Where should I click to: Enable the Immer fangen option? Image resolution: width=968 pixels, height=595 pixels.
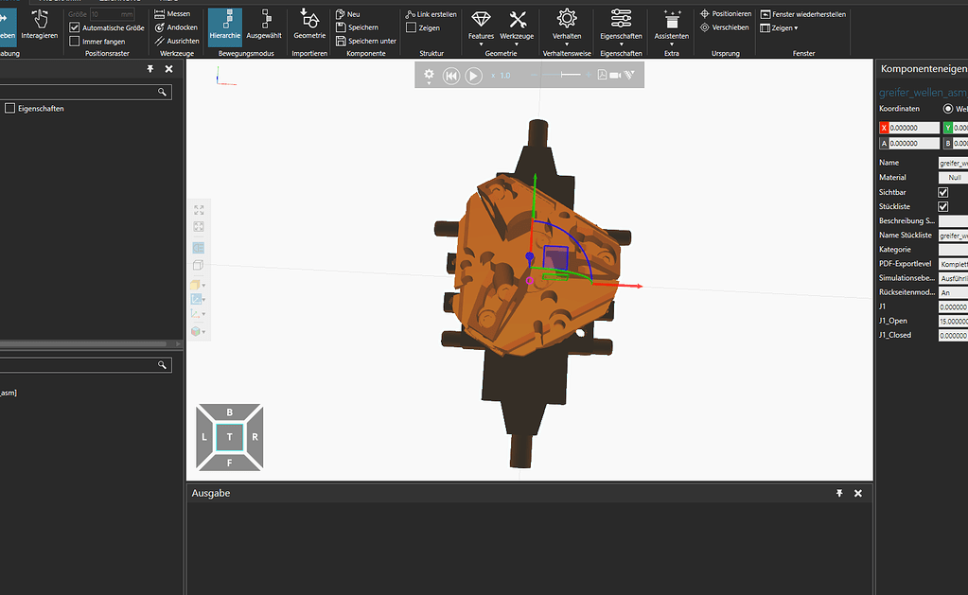(x=73, y=41)
